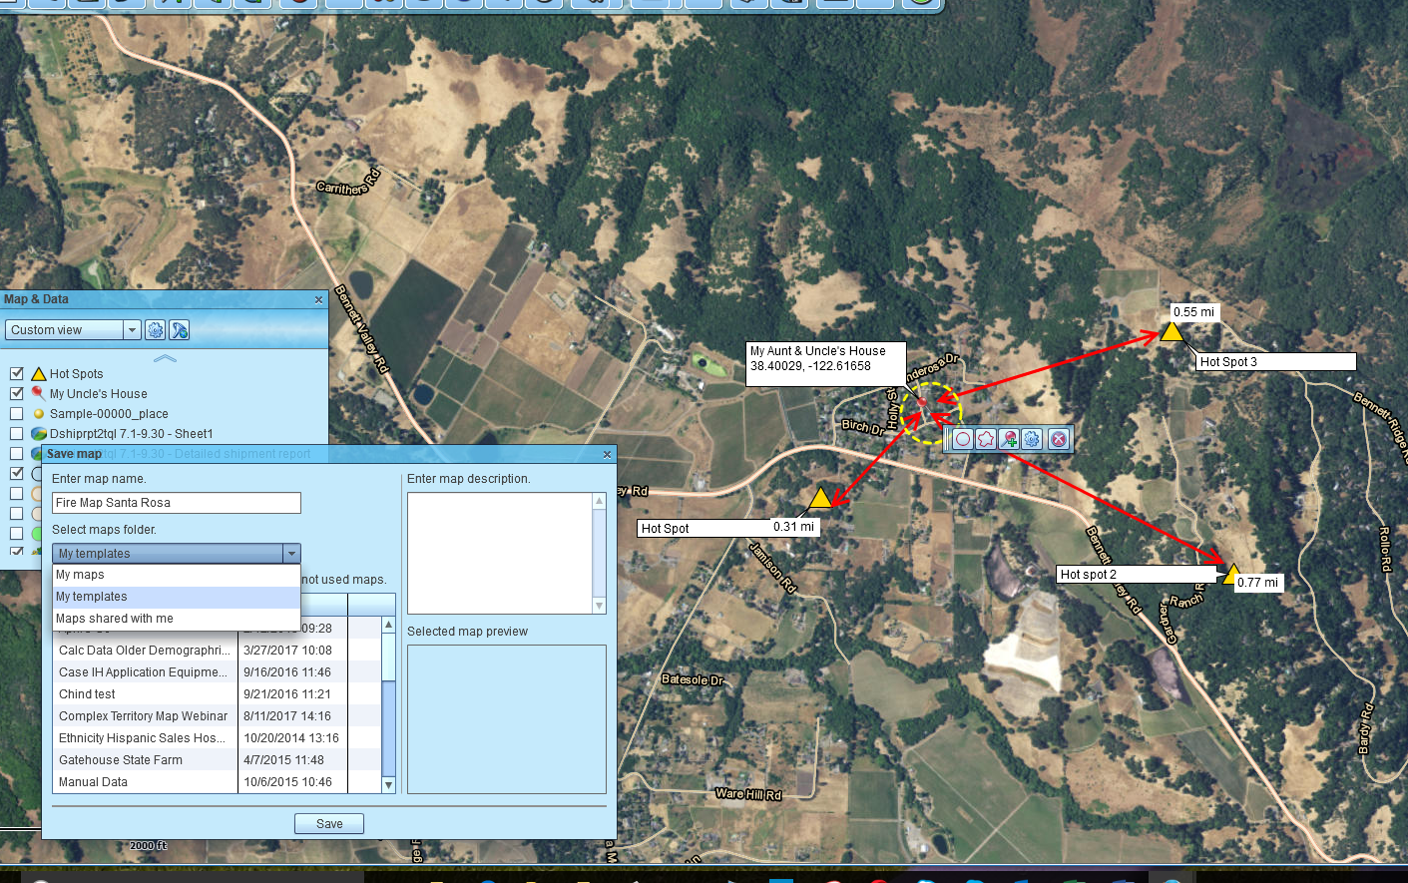Check the Dshiprpt2tql Sheet1 layer checkbox
This screenshot has width=1408, height=883.
[x=17, y=434]
